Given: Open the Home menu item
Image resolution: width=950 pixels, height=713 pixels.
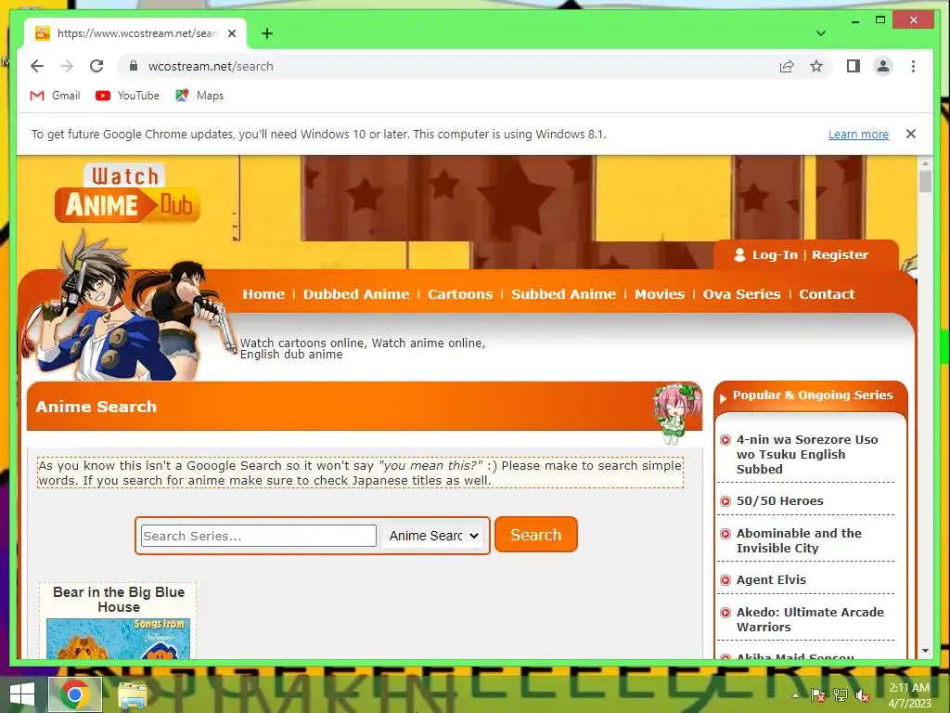Looking at the screenshot, I should pyautogui.click(x=263, y=294).
